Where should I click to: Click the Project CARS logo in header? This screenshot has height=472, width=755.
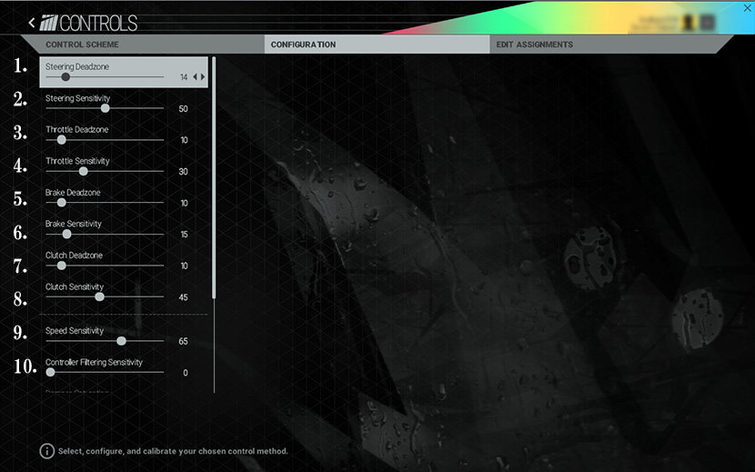tap(49, 22)
